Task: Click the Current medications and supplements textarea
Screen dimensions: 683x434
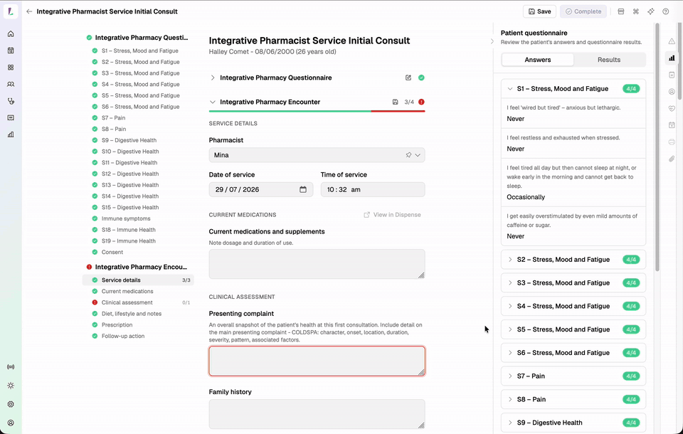Action: 317,264
